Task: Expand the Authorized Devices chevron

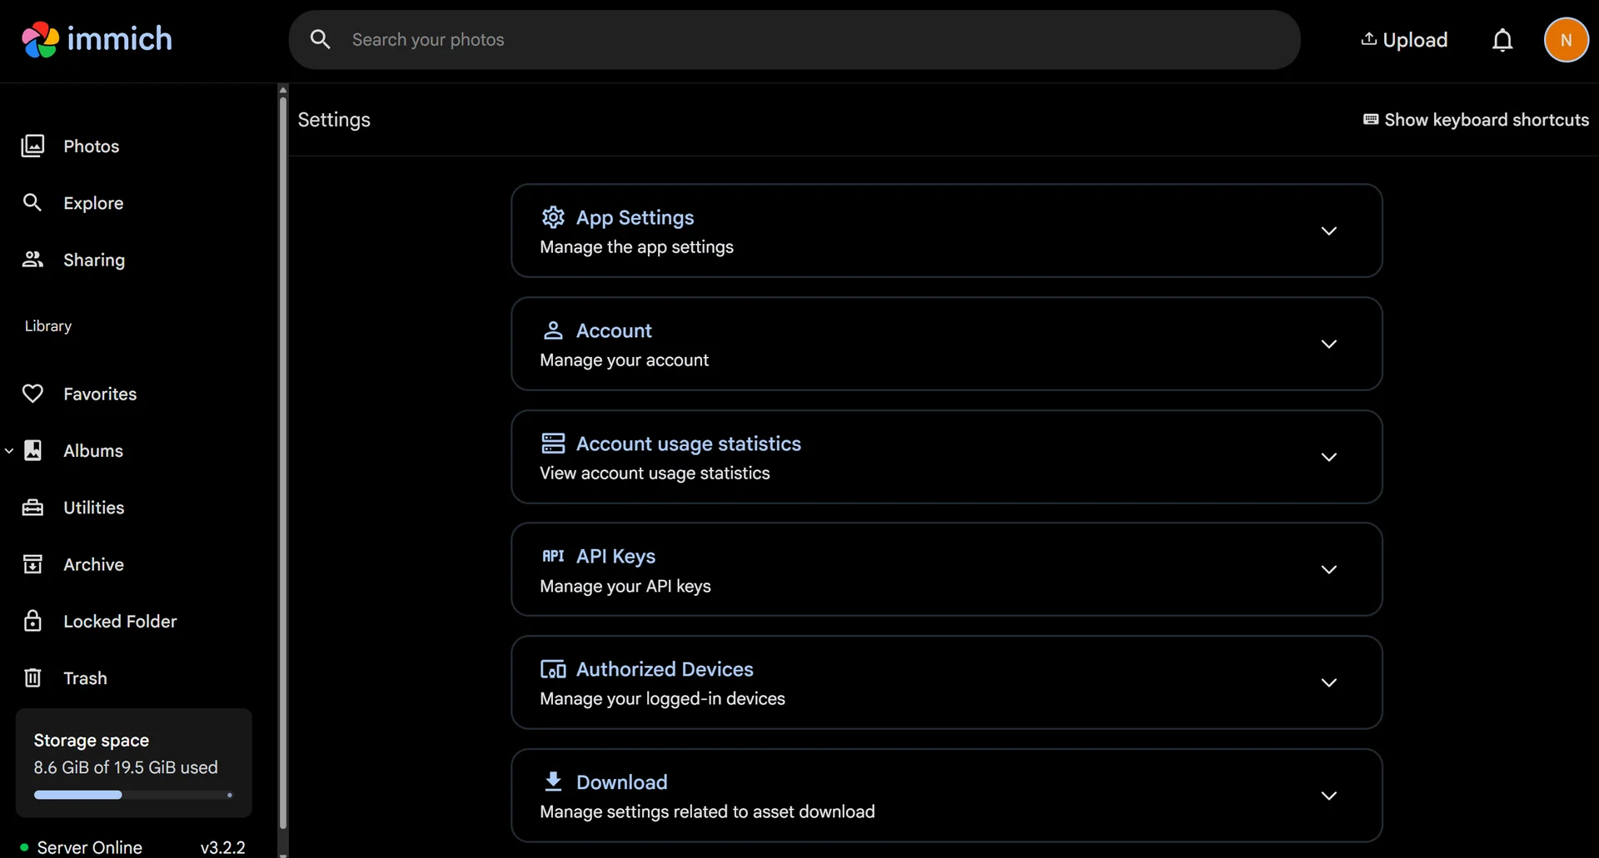Action: (1329, 682)
